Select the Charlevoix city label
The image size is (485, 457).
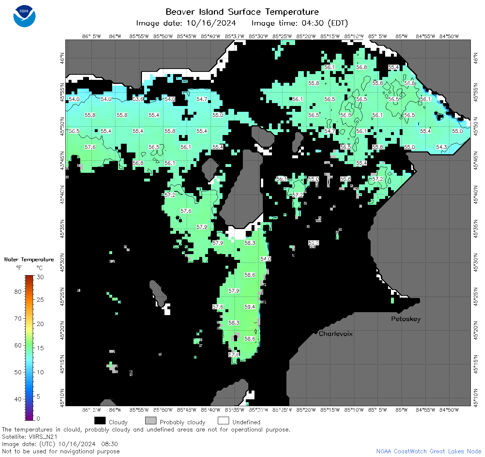click(x=335, y=334)
